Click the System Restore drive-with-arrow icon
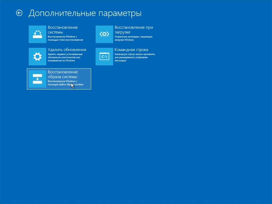Viewport: 272px width, 204px height. pyautogui.click(x=37, y=34)
